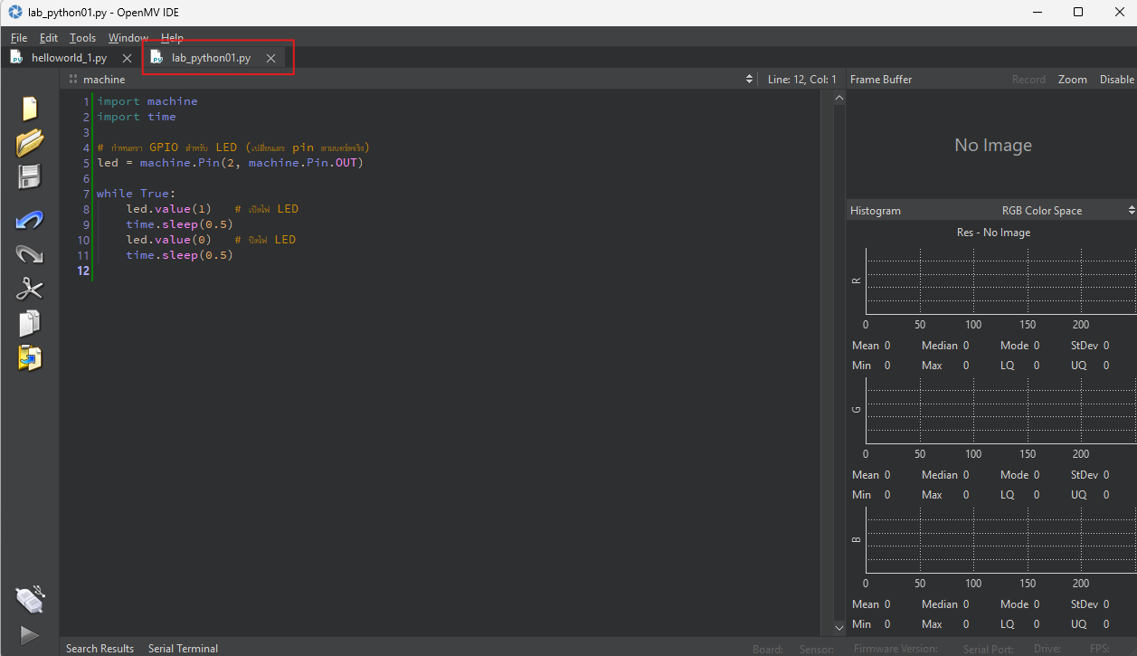
Task: Copy code using the duplicate-pages icon
Action: pyautogui.click(x=30, y=323)
